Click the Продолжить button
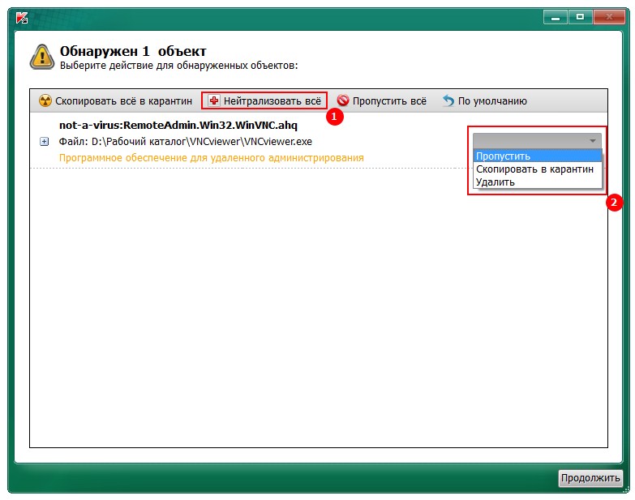 tap(590, 478)
